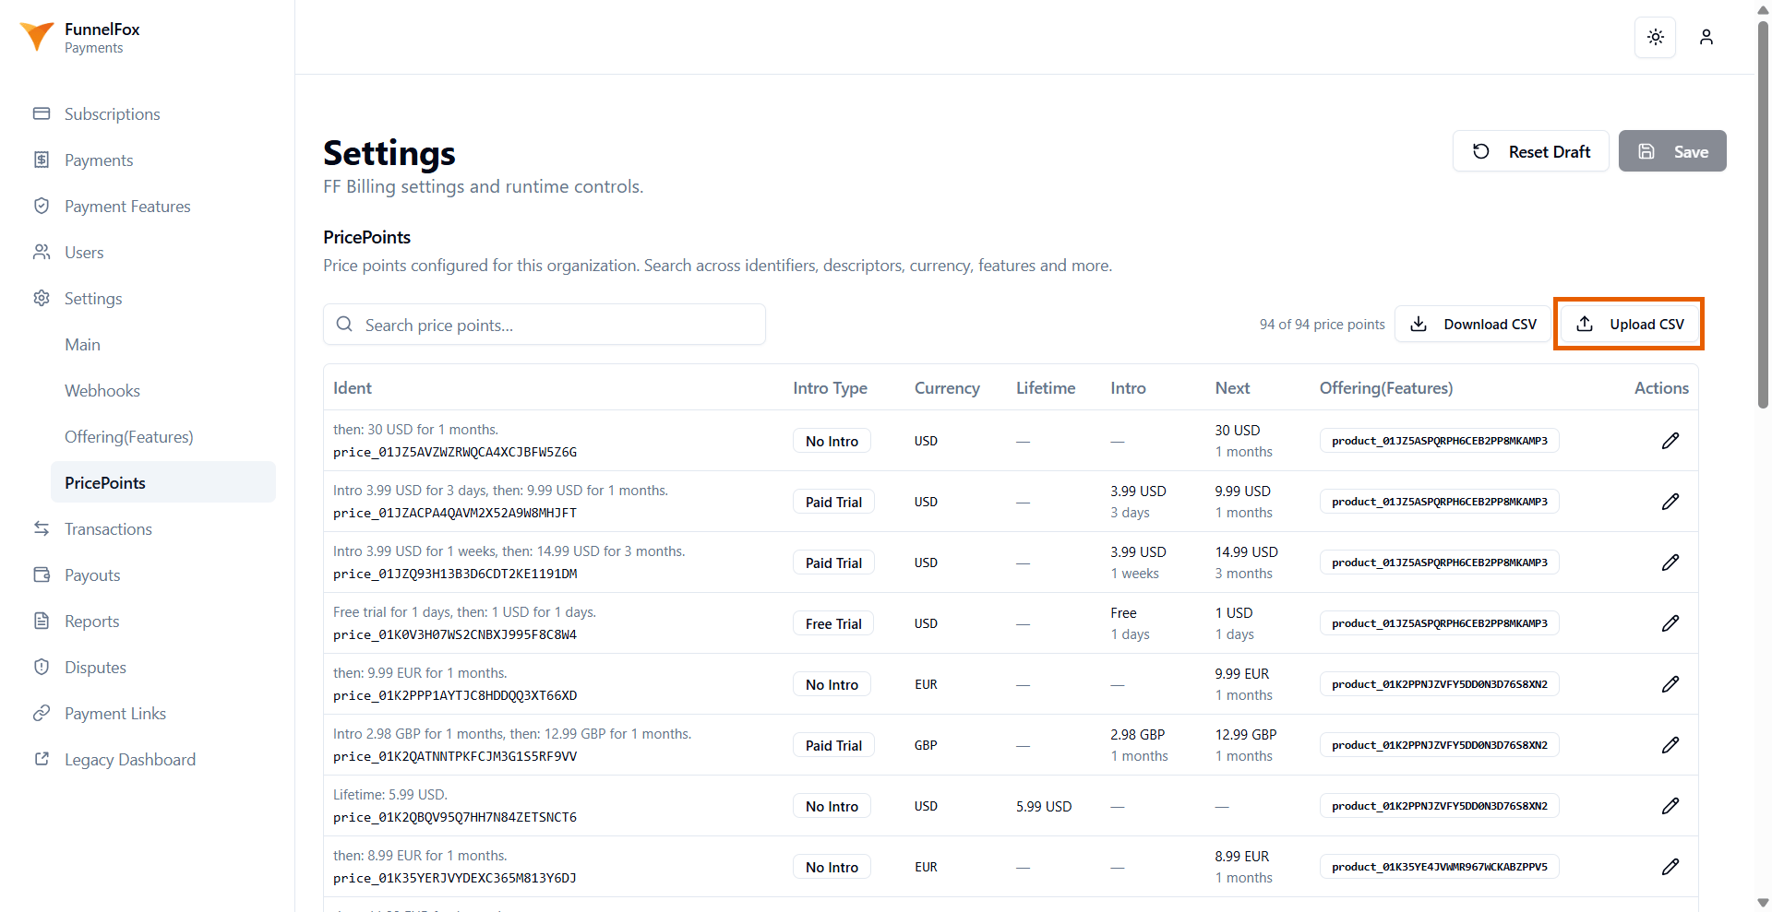
Task: Click the Intro Type column header
Action: click(830, 388)
